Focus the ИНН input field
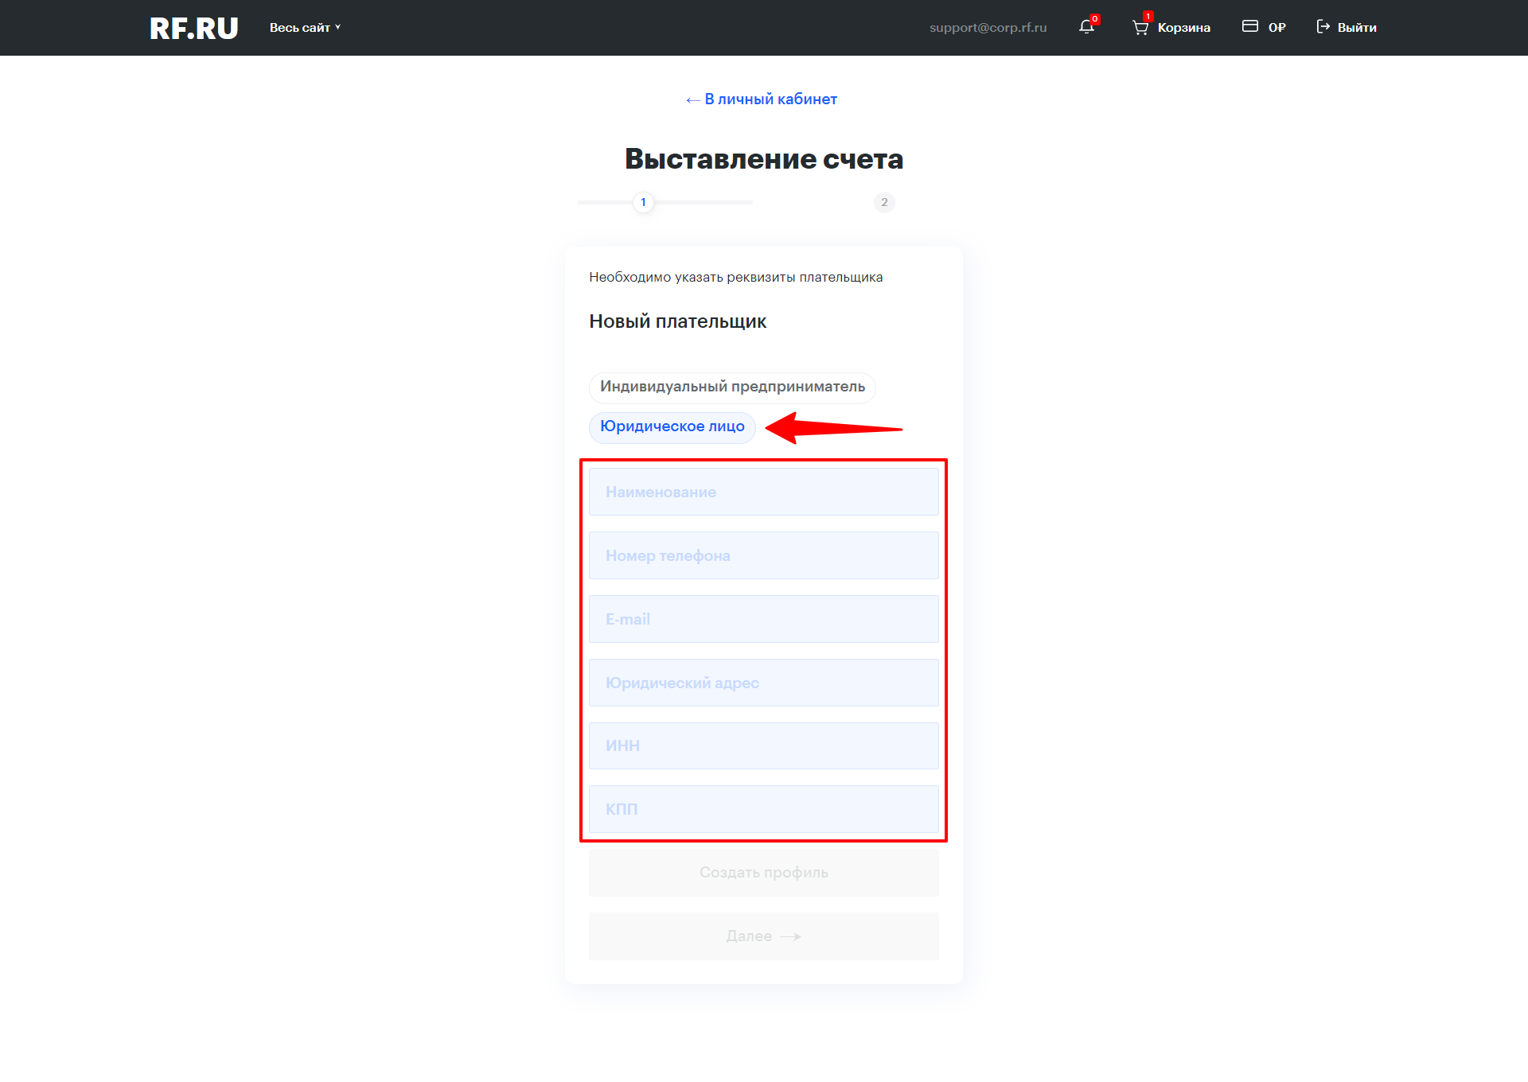Screen dimensions: 1528x1082 click(x=764, y=745)
